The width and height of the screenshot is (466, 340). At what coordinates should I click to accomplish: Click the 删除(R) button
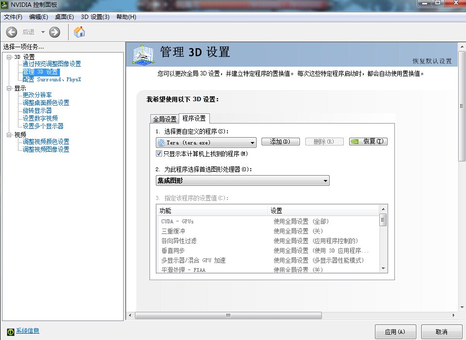(x=324, y=142)
